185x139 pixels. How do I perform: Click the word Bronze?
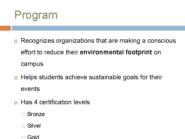click(x=36, y=114)
